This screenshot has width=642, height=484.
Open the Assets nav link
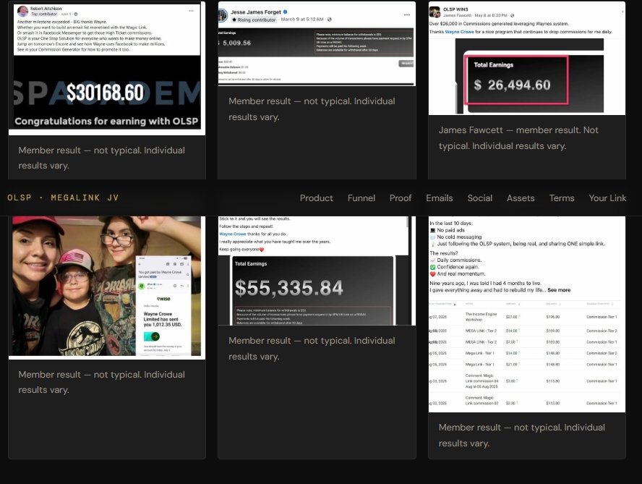point(521,198)
